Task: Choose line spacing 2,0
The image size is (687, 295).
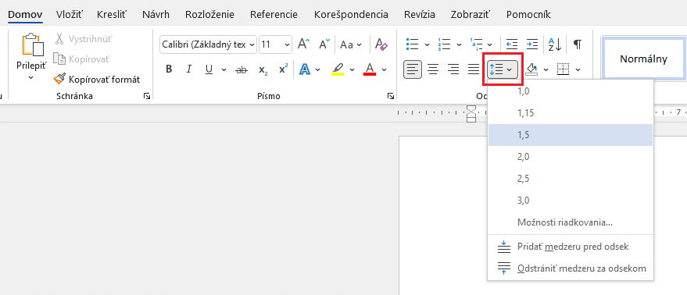Action: 571,157
